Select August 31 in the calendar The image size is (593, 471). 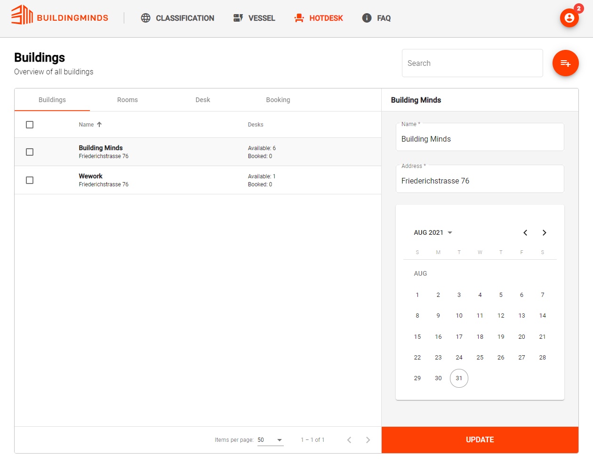click(459, 378)
